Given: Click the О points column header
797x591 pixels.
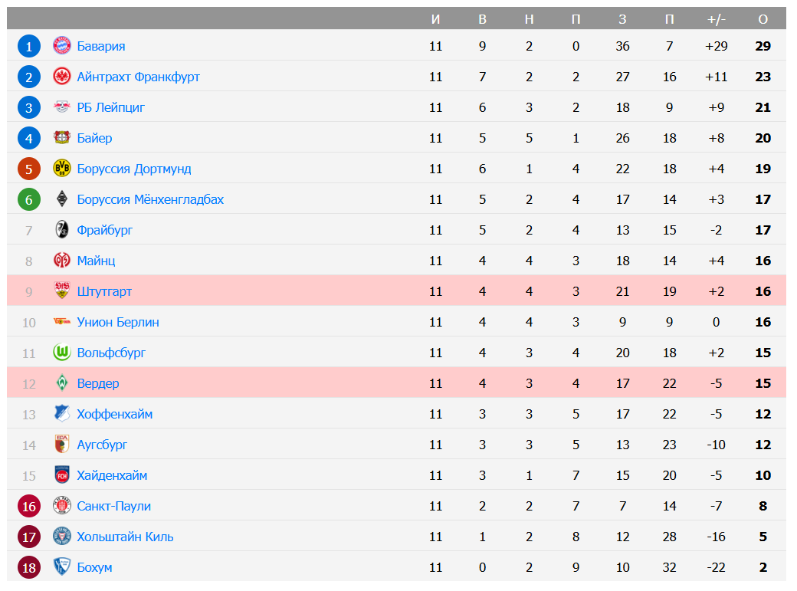Looking at the screenshot, I should (x=763, y=19).
